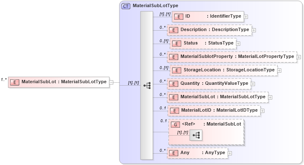
Task: Select the AnyType label
Action: (215, 152)
